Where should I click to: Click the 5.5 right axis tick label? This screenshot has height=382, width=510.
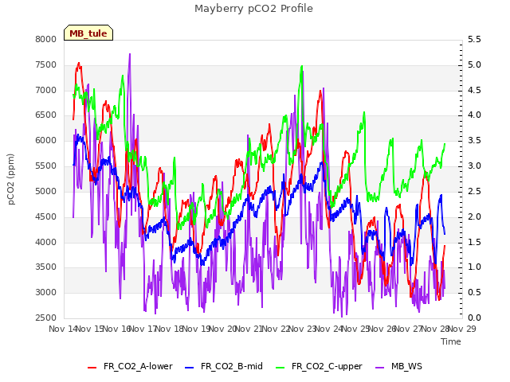tap(474, 39)
